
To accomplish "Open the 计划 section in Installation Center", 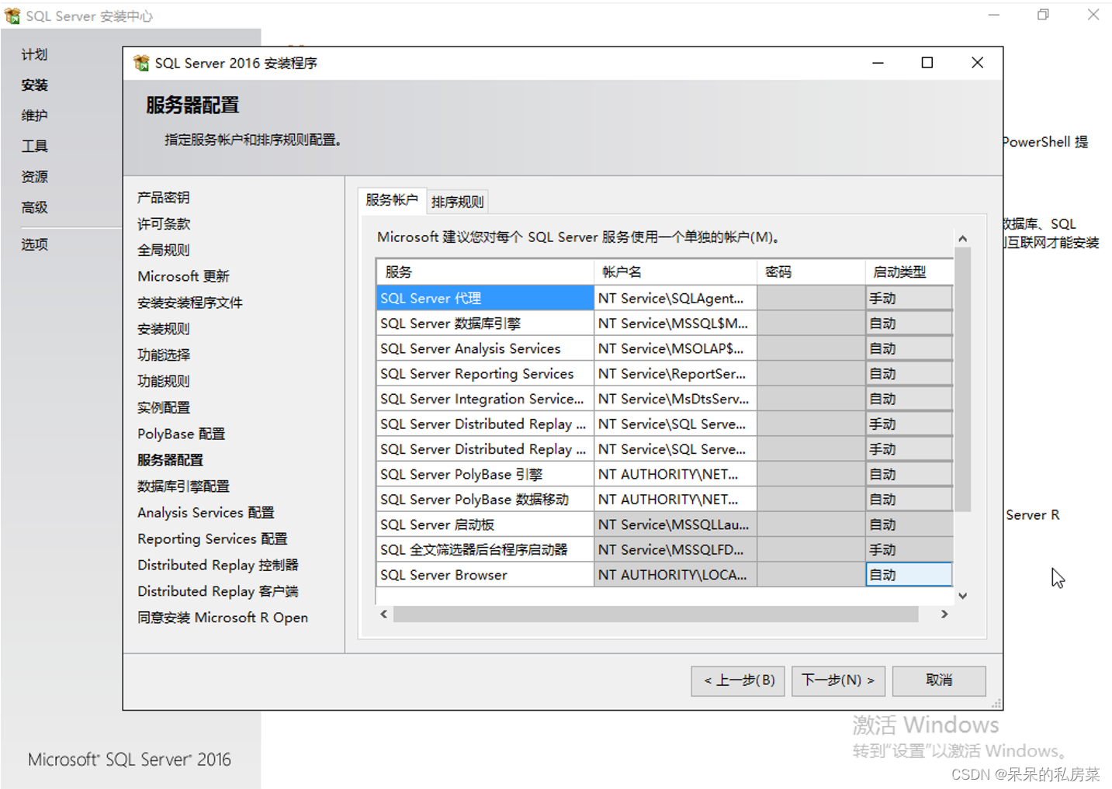I will (x=34, y=54).
